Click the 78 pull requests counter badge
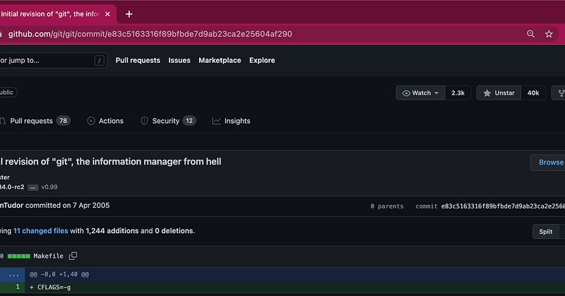Viewport: 565px width, 296px height. click(x=64, y=121)
